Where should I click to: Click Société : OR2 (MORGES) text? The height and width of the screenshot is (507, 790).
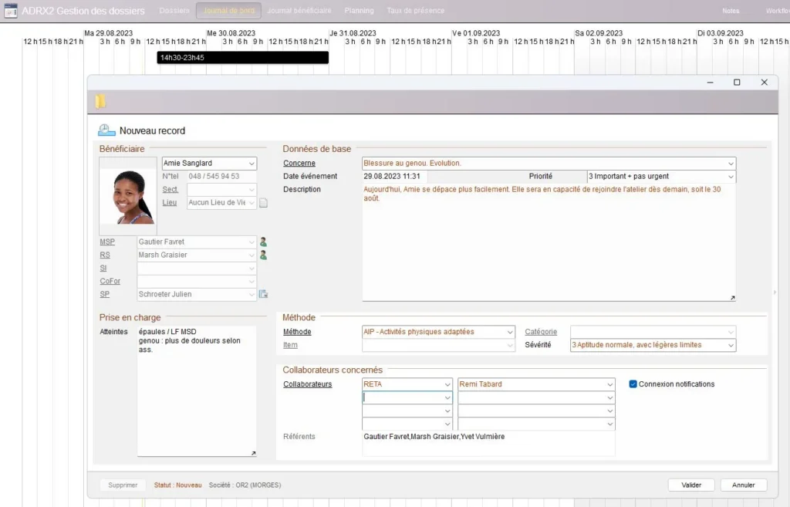pyautogui.click(x=245, y=485)
